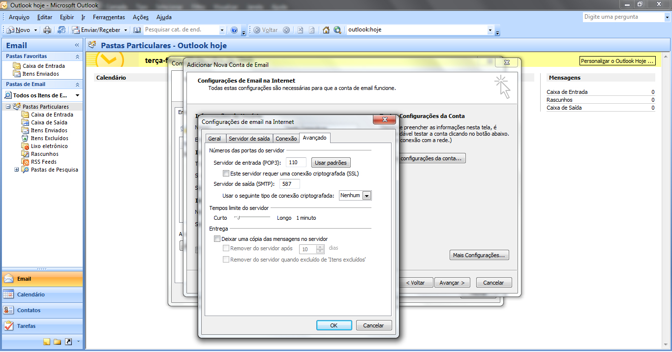The image size is (672, 352).
Task: Click the POP3 port number field
Action: [x=295, y=162]
